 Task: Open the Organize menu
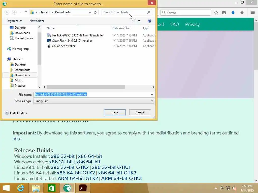pos(14,21)
